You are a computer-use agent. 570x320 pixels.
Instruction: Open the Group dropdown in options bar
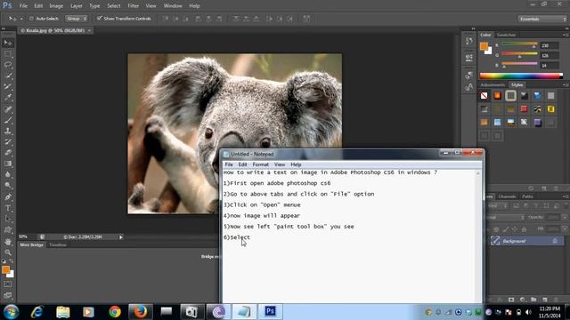coord(77,18)
